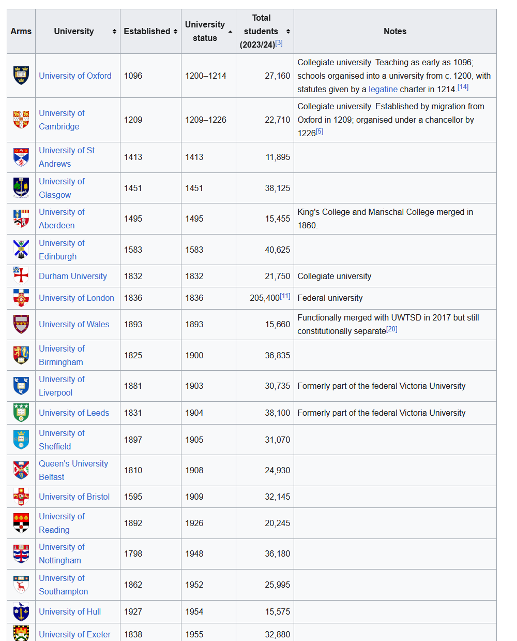
Task: Sort table by Established column
Action: (175, 32)
